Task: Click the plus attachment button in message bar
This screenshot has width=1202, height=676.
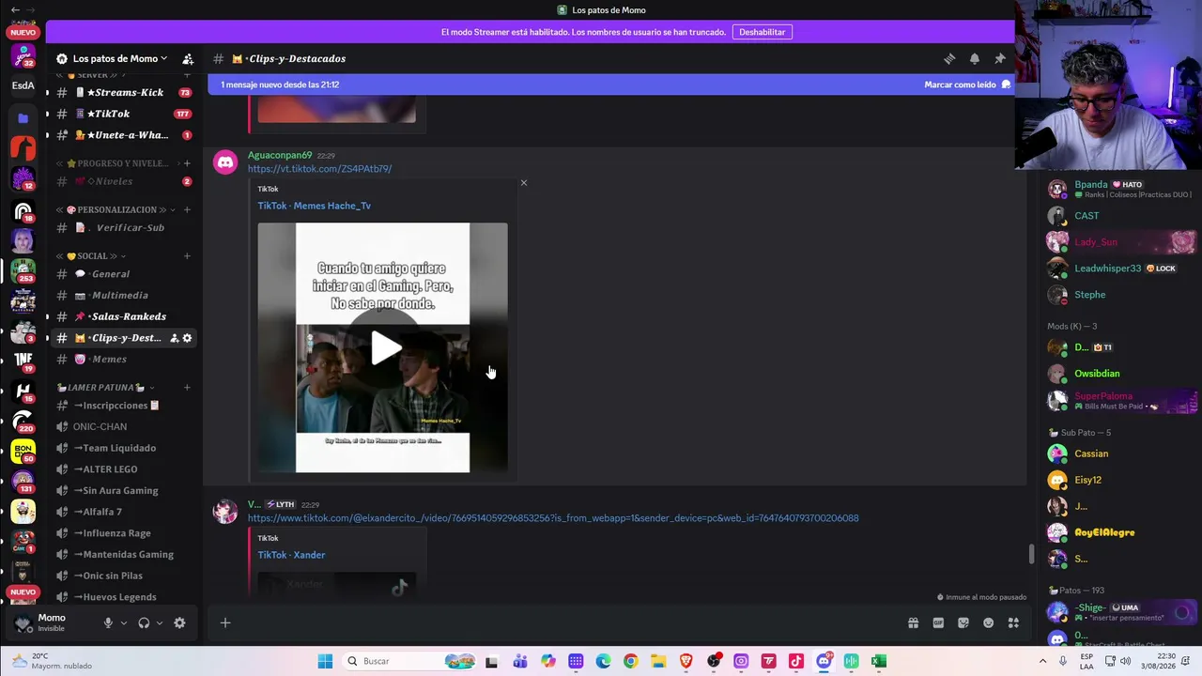Action: tap(225, 622)
